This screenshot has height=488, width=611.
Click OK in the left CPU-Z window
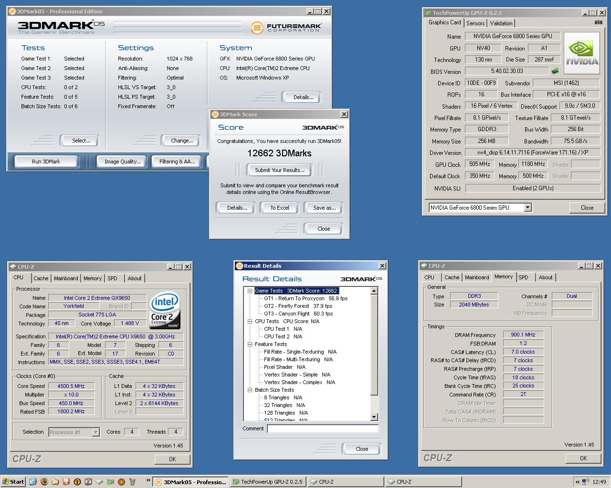click(x=172, y=459)
